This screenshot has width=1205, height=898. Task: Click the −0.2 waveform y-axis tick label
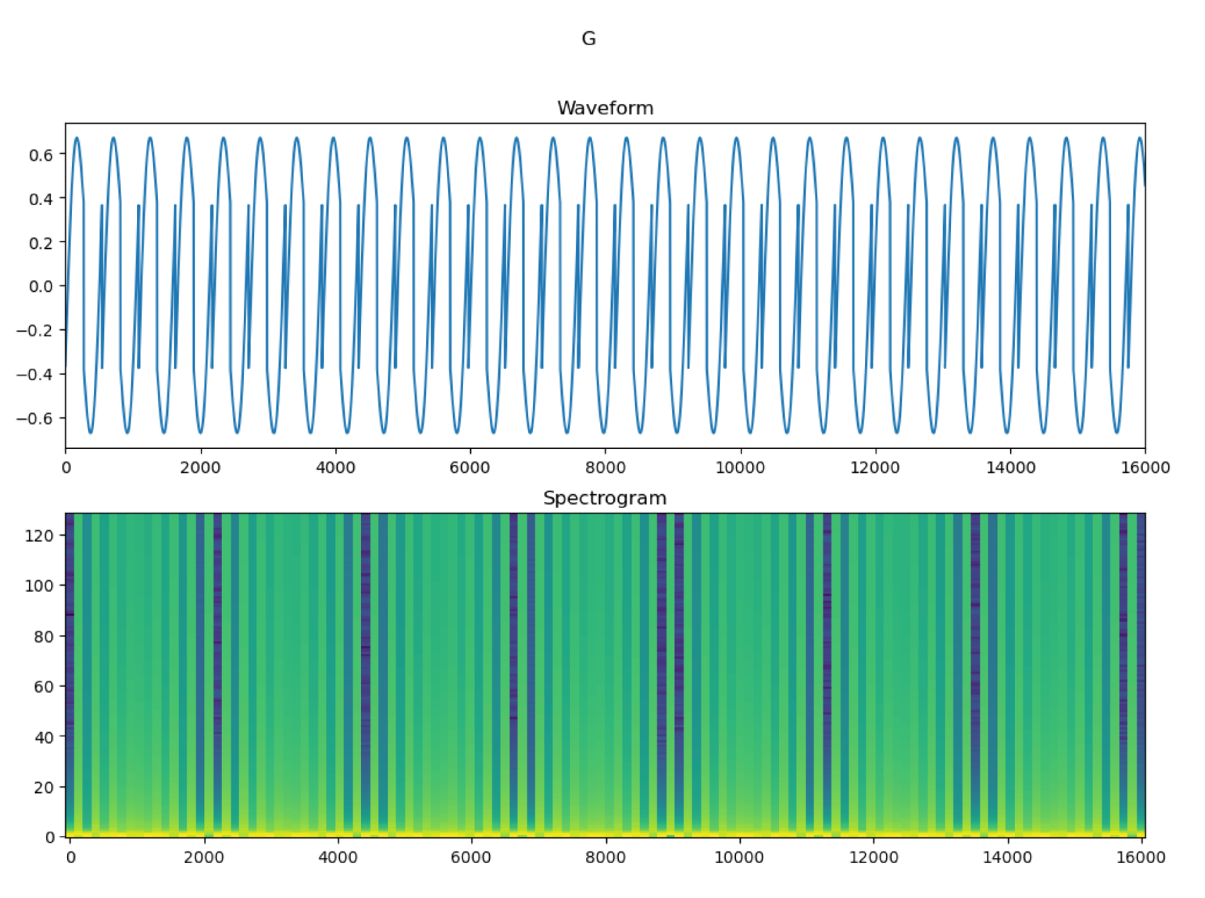35,331
